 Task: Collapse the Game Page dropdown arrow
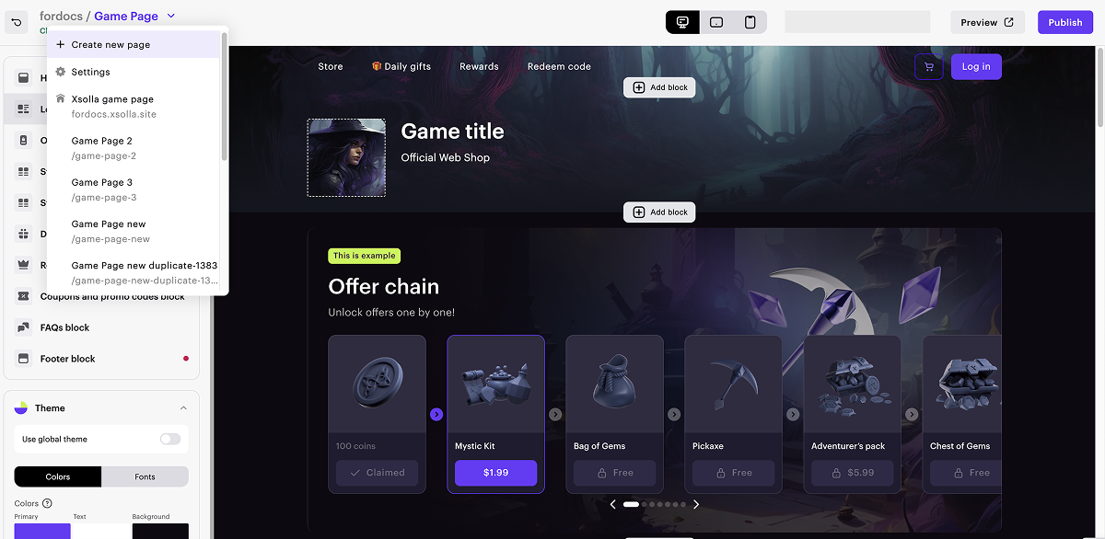[171, 16]
